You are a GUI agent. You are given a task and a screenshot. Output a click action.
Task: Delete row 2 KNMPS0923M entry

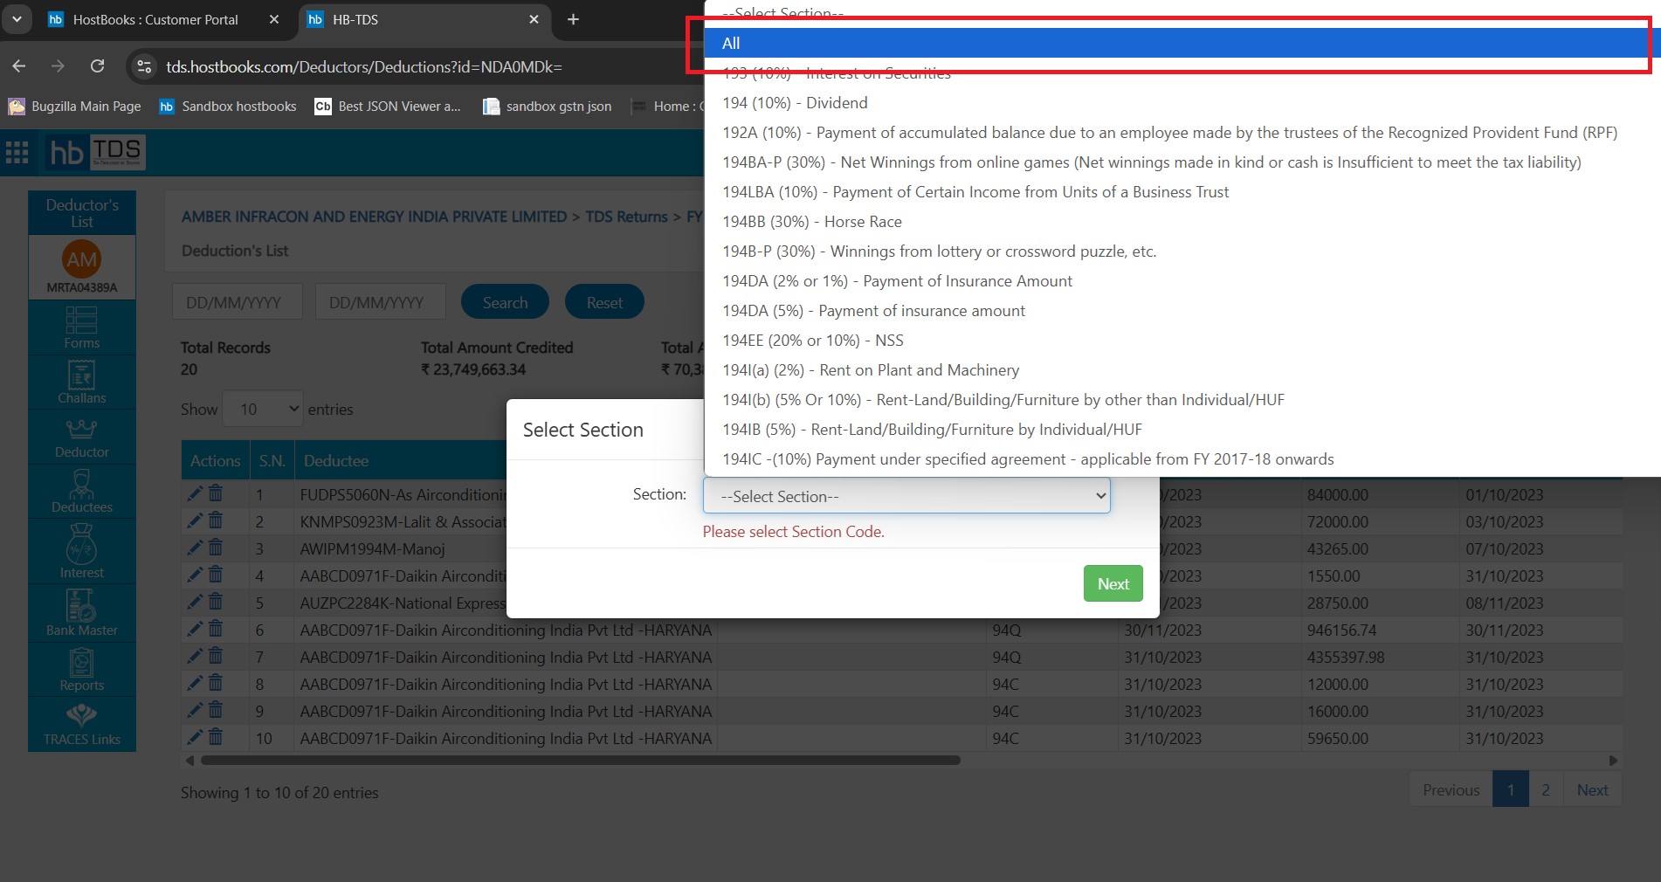pos(216,521)
